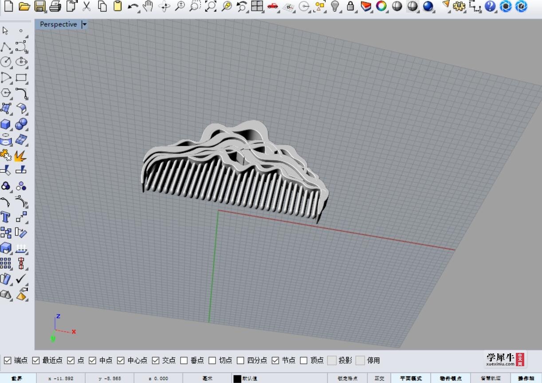Toggle the 最近点 osnap checkbox
The width and height of the screenshot is (542, 383).
coord(36,360)
